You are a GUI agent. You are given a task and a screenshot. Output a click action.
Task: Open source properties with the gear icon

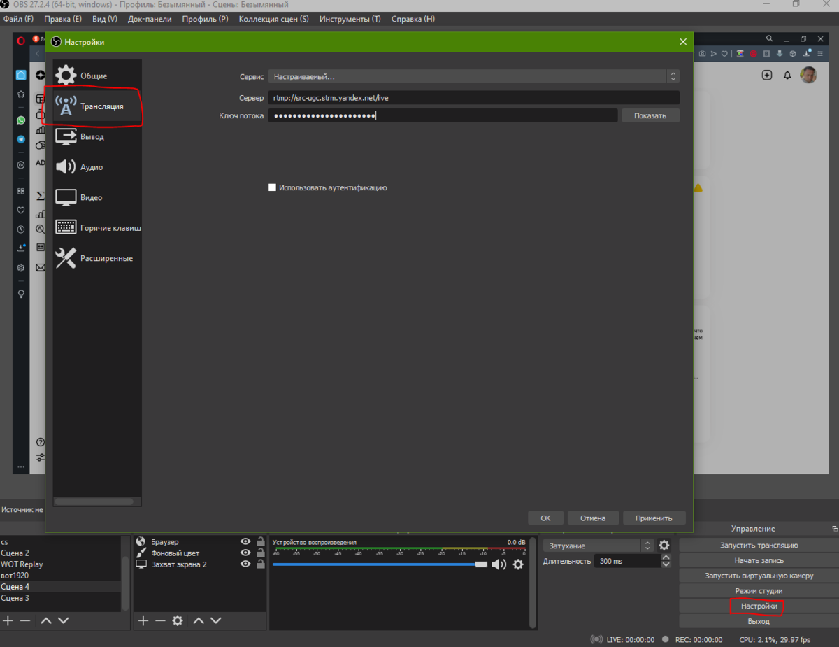coord(178,620)
